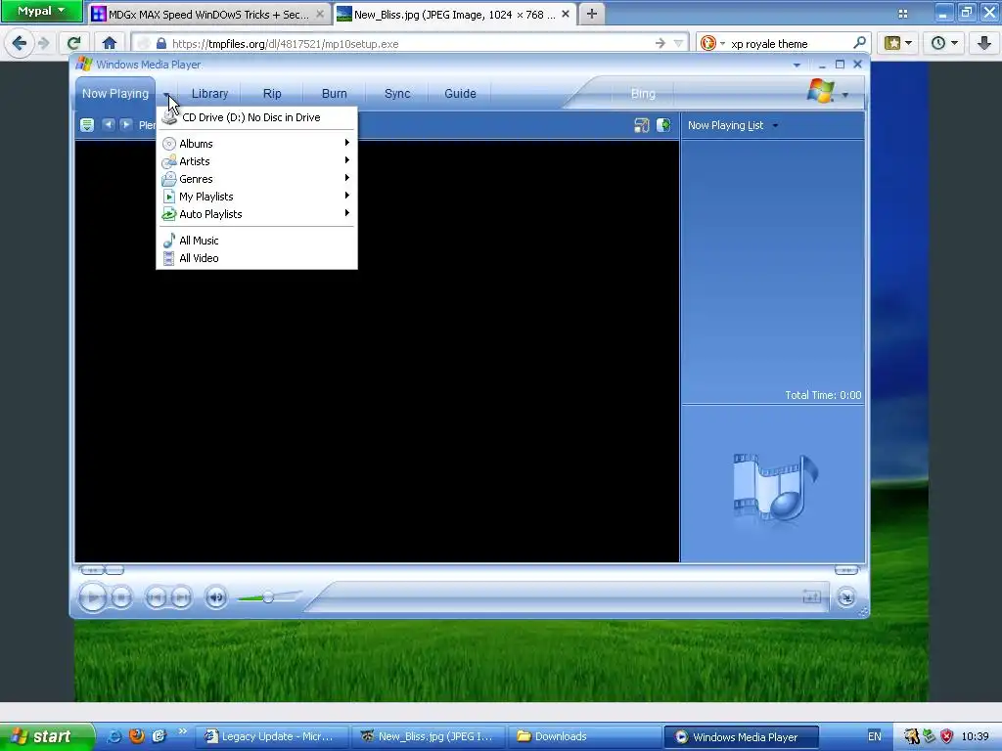Click the red security shield tray icon
The image size is (1002, 751).
[x=946, y=736]
